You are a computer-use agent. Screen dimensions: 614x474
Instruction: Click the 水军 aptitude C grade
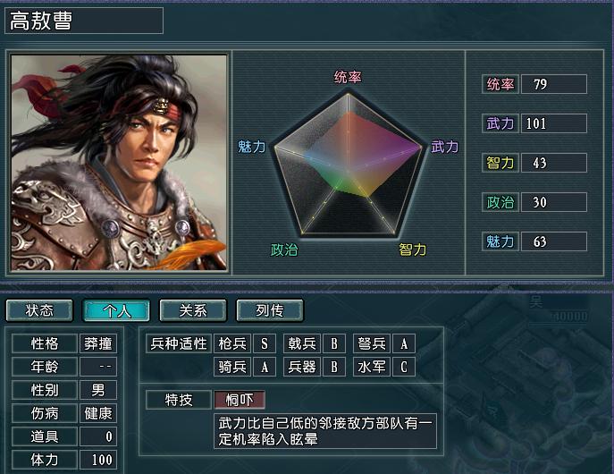coord(404,367)
